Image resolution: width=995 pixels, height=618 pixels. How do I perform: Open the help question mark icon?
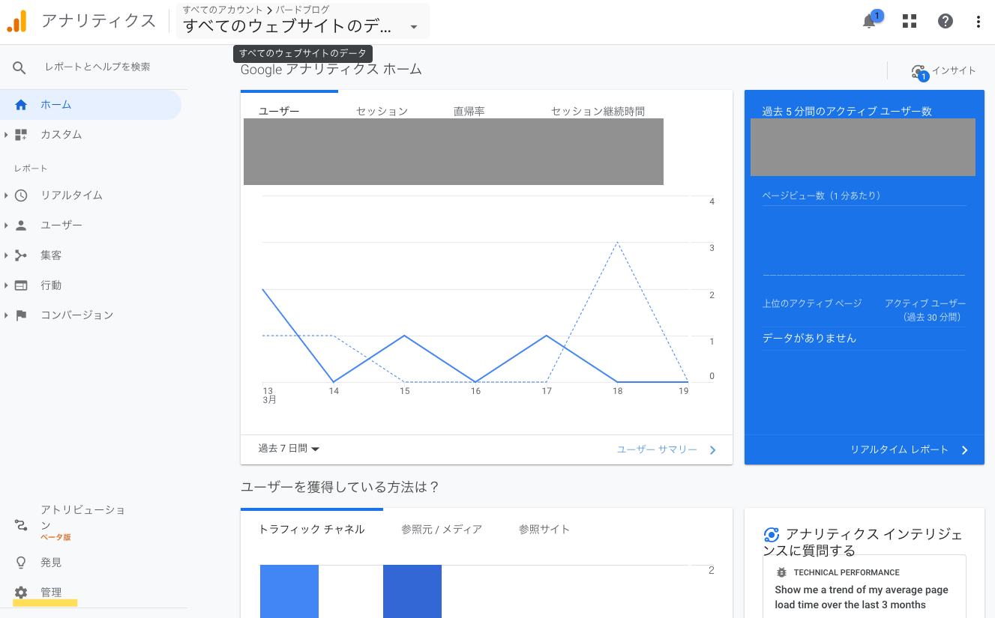(946, 21)
